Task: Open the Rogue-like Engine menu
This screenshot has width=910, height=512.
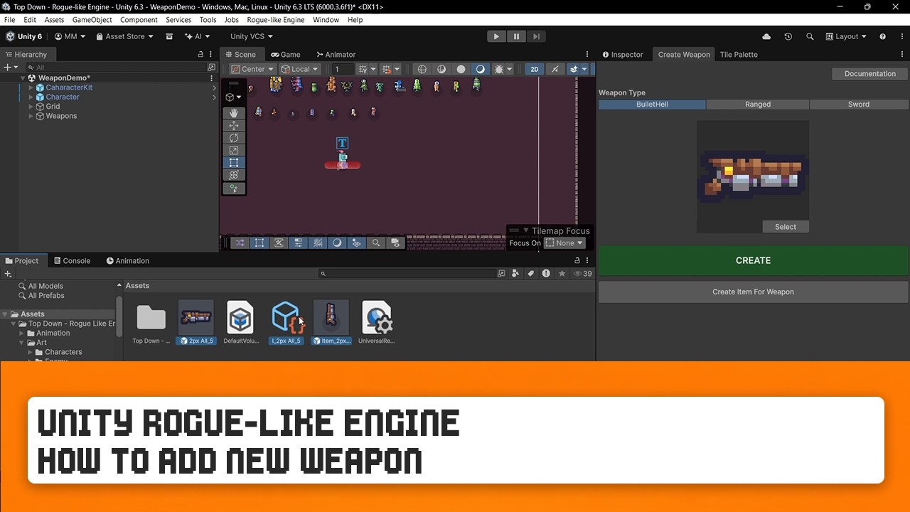Action: tap(275, 20)
